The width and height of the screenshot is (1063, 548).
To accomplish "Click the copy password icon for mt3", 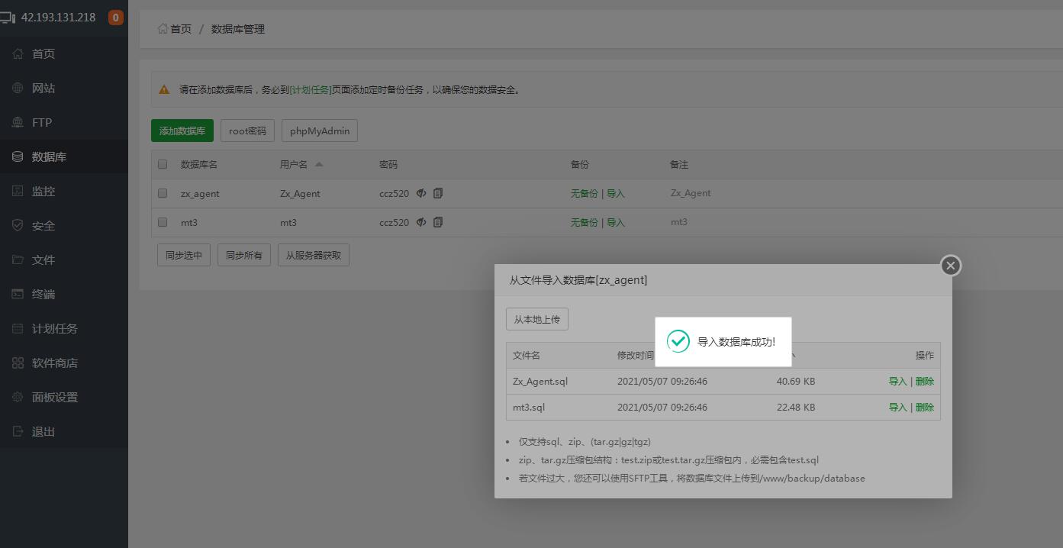I will coord(438,223).
